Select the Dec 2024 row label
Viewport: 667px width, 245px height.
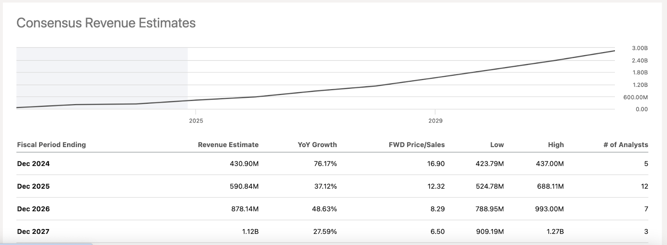pos(33,164)
